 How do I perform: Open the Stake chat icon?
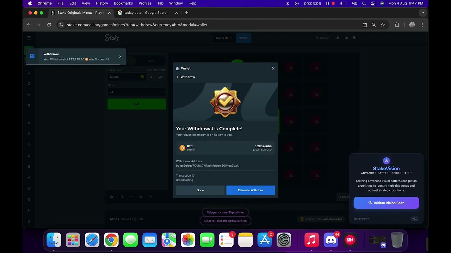[x=355, y=38]
